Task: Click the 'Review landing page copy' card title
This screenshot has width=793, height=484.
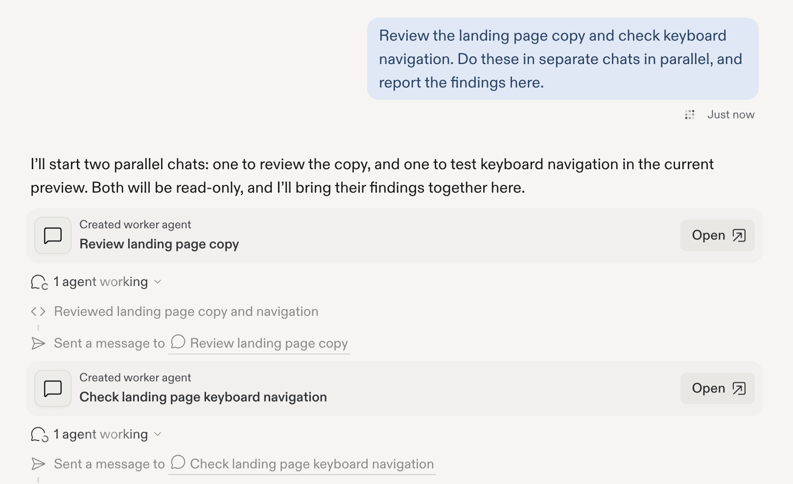Action: coord(159,244)
